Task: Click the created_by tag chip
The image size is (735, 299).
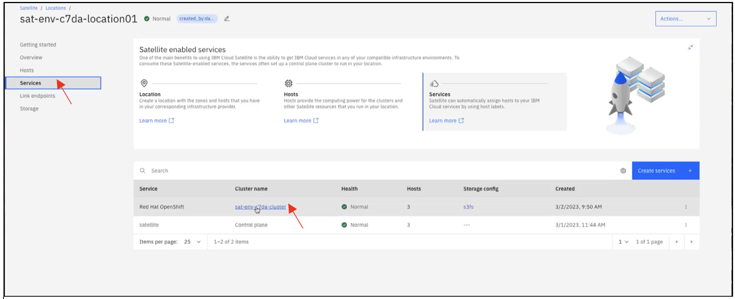Action: point(197,19)
